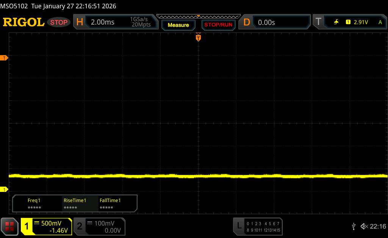Click the RIGOL logo
Screen dimensions: 388x238
[23, 22]
